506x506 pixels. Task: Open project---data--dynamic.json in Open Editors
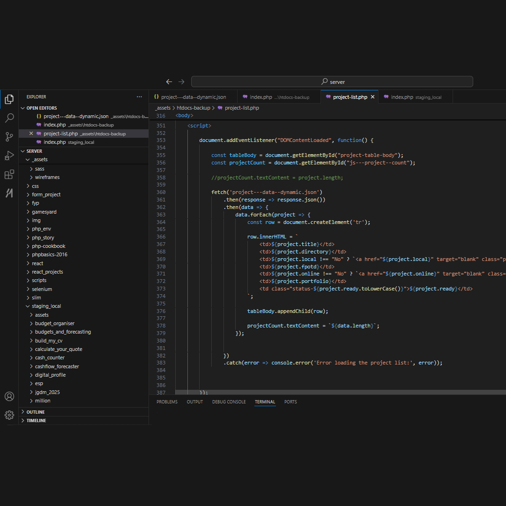click(83, 116)
